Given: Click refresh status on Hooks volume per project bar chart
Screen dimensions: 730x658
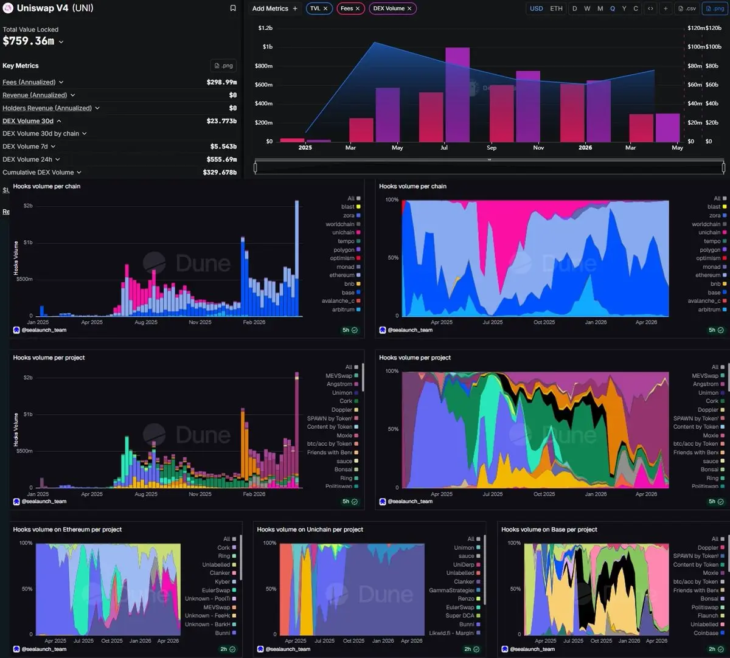Looking at the screenshot, I should coord(350,502).
